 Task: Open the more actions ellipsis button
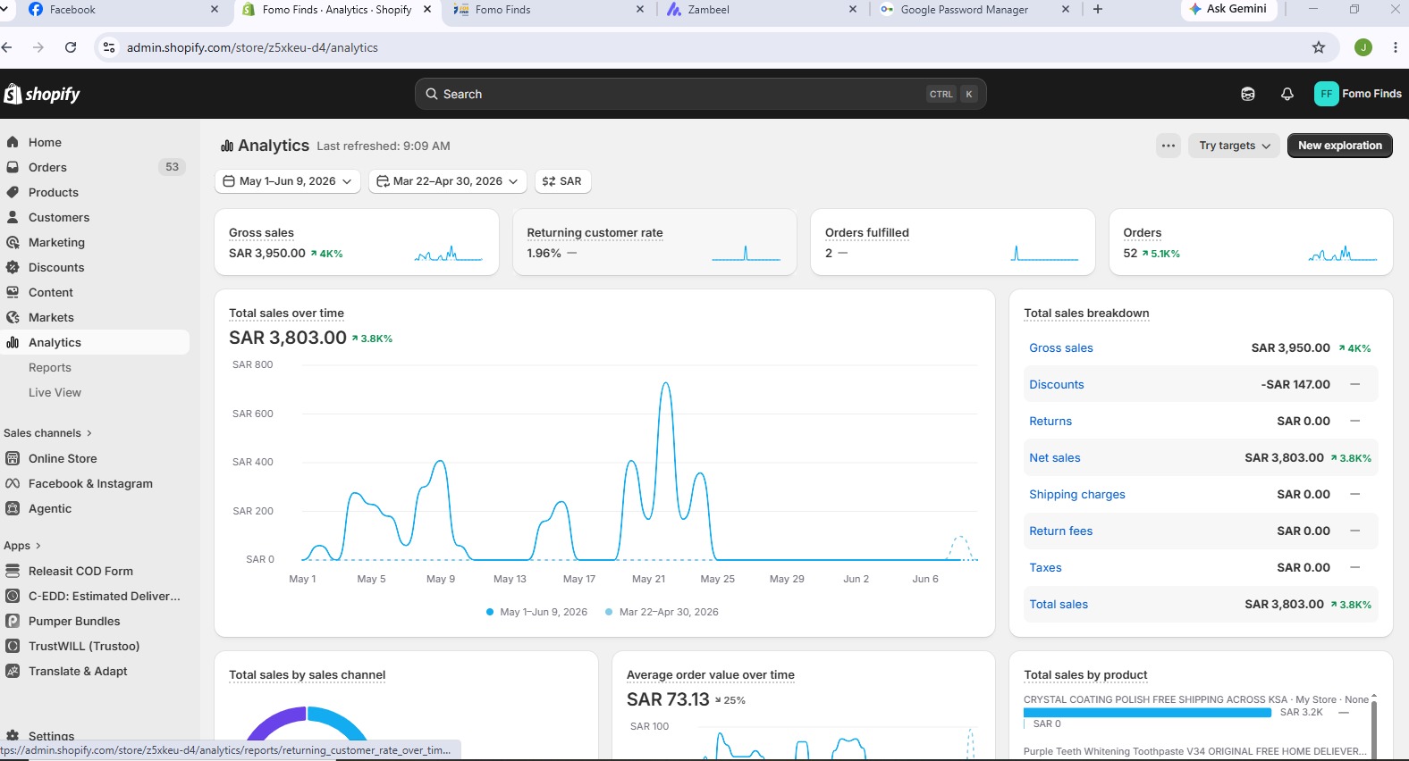coord(1169,146)
